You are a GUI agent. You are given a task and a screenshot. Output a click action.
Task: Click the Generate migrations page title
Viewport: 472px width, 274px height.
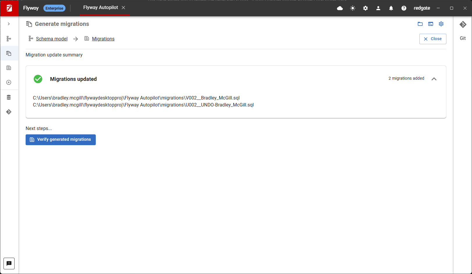coord(62,24)
